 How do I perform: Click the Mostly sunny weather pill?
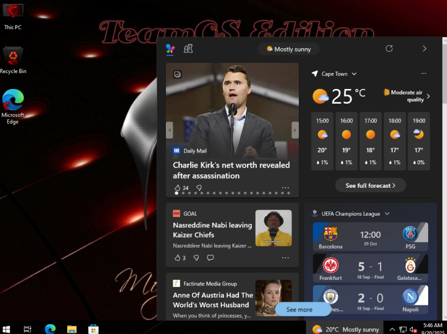coord(288,49)
